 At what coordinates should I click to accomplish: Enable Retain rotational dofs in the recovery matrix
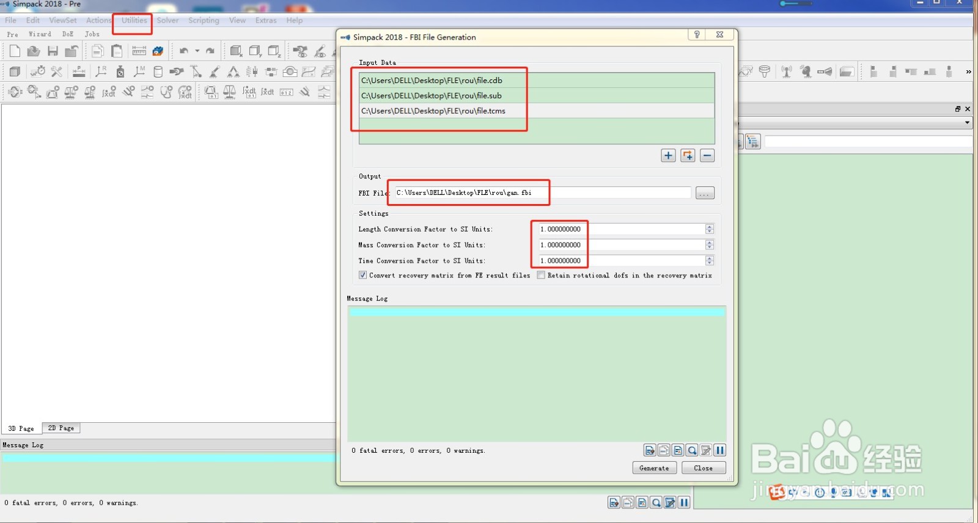[541, 275]
